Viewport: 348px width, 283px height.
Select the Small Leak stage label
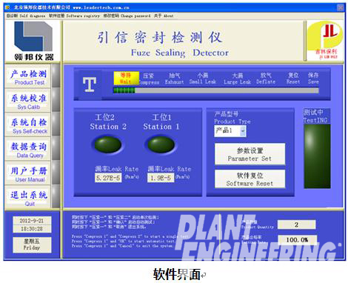point(203,79)
